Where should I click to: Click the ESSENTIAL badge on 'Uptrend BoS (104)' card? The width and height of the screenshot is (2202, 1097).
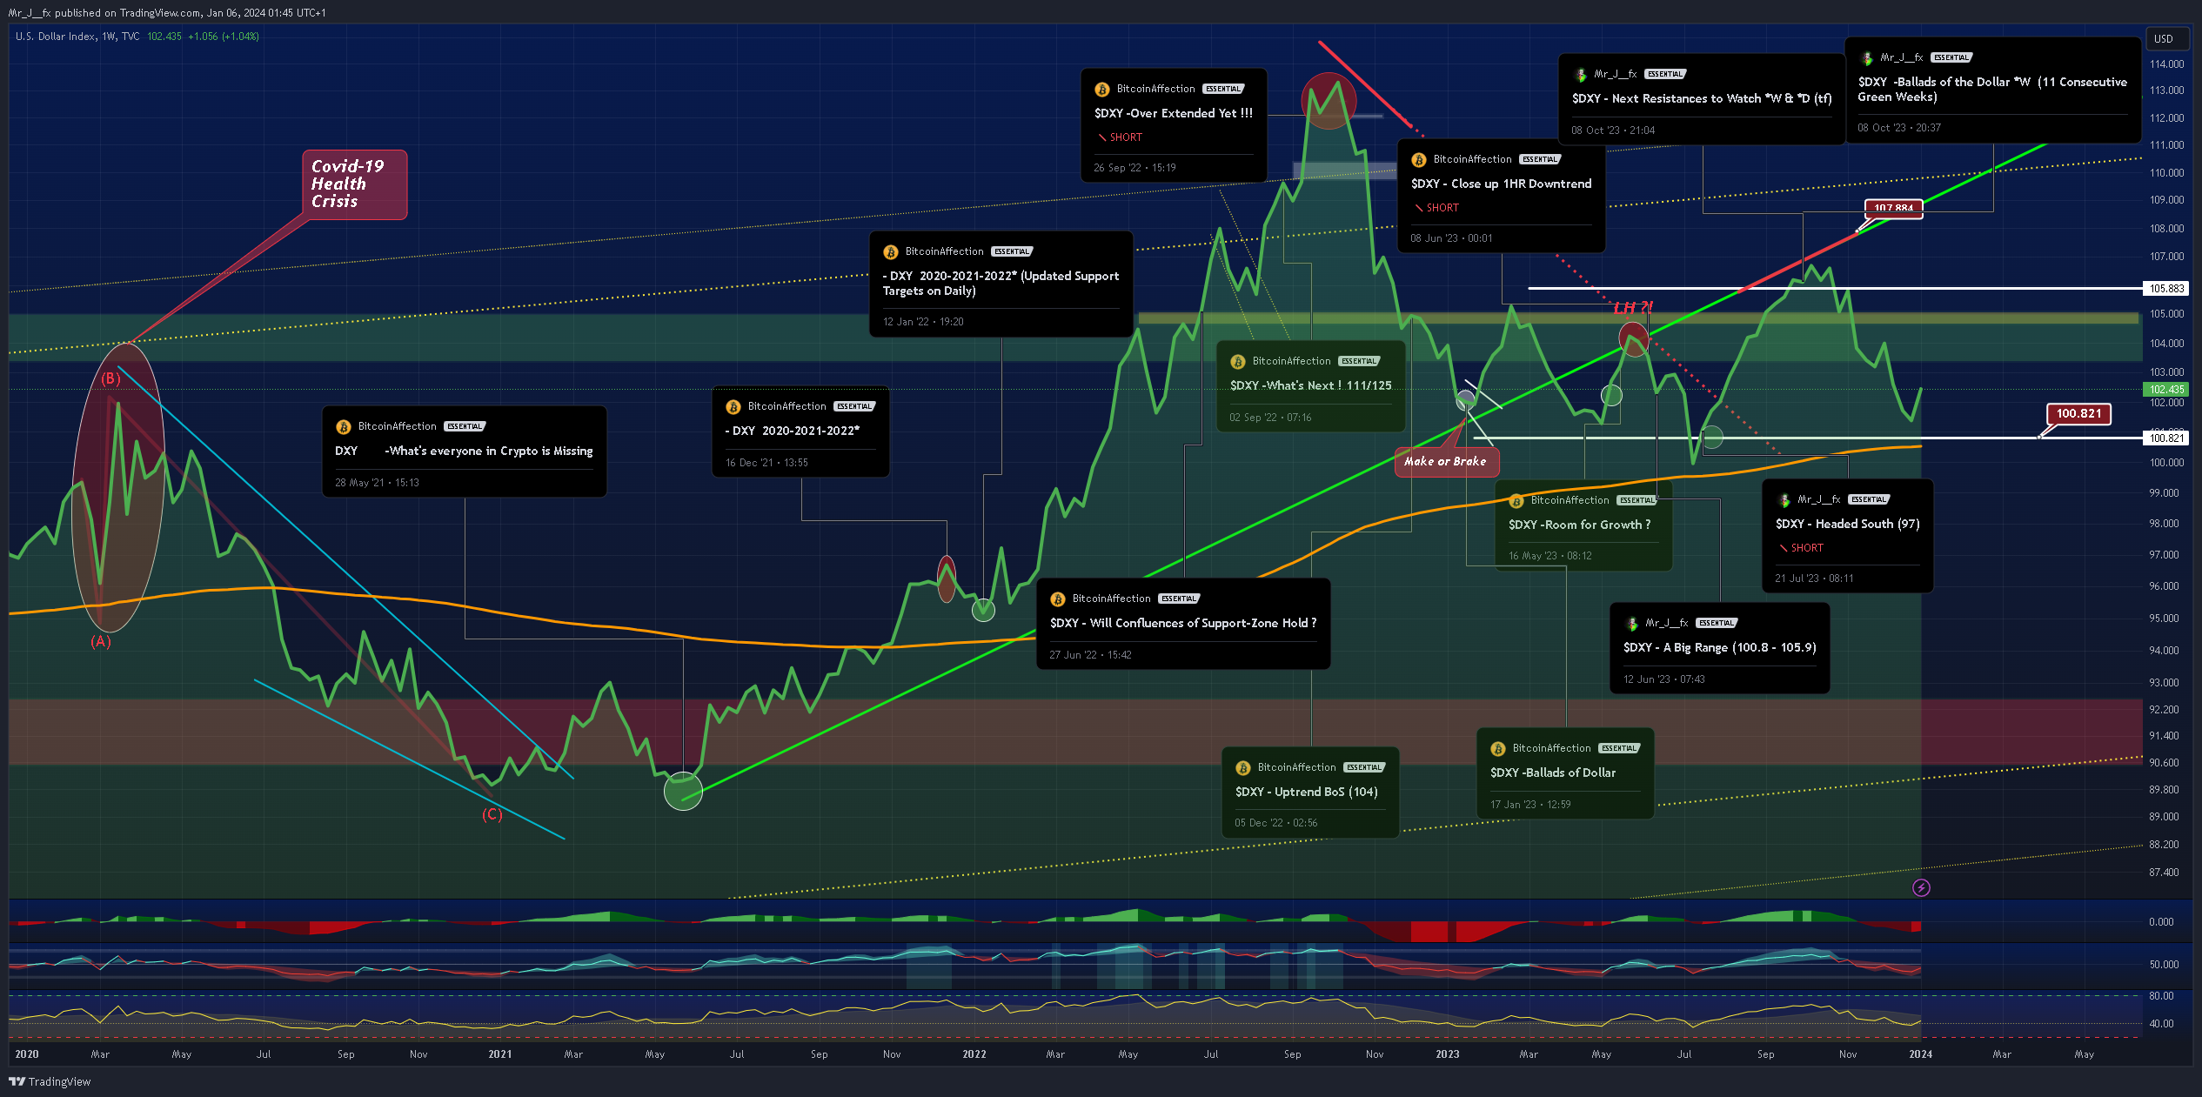pyautogui.click(x=1364, y=768)
